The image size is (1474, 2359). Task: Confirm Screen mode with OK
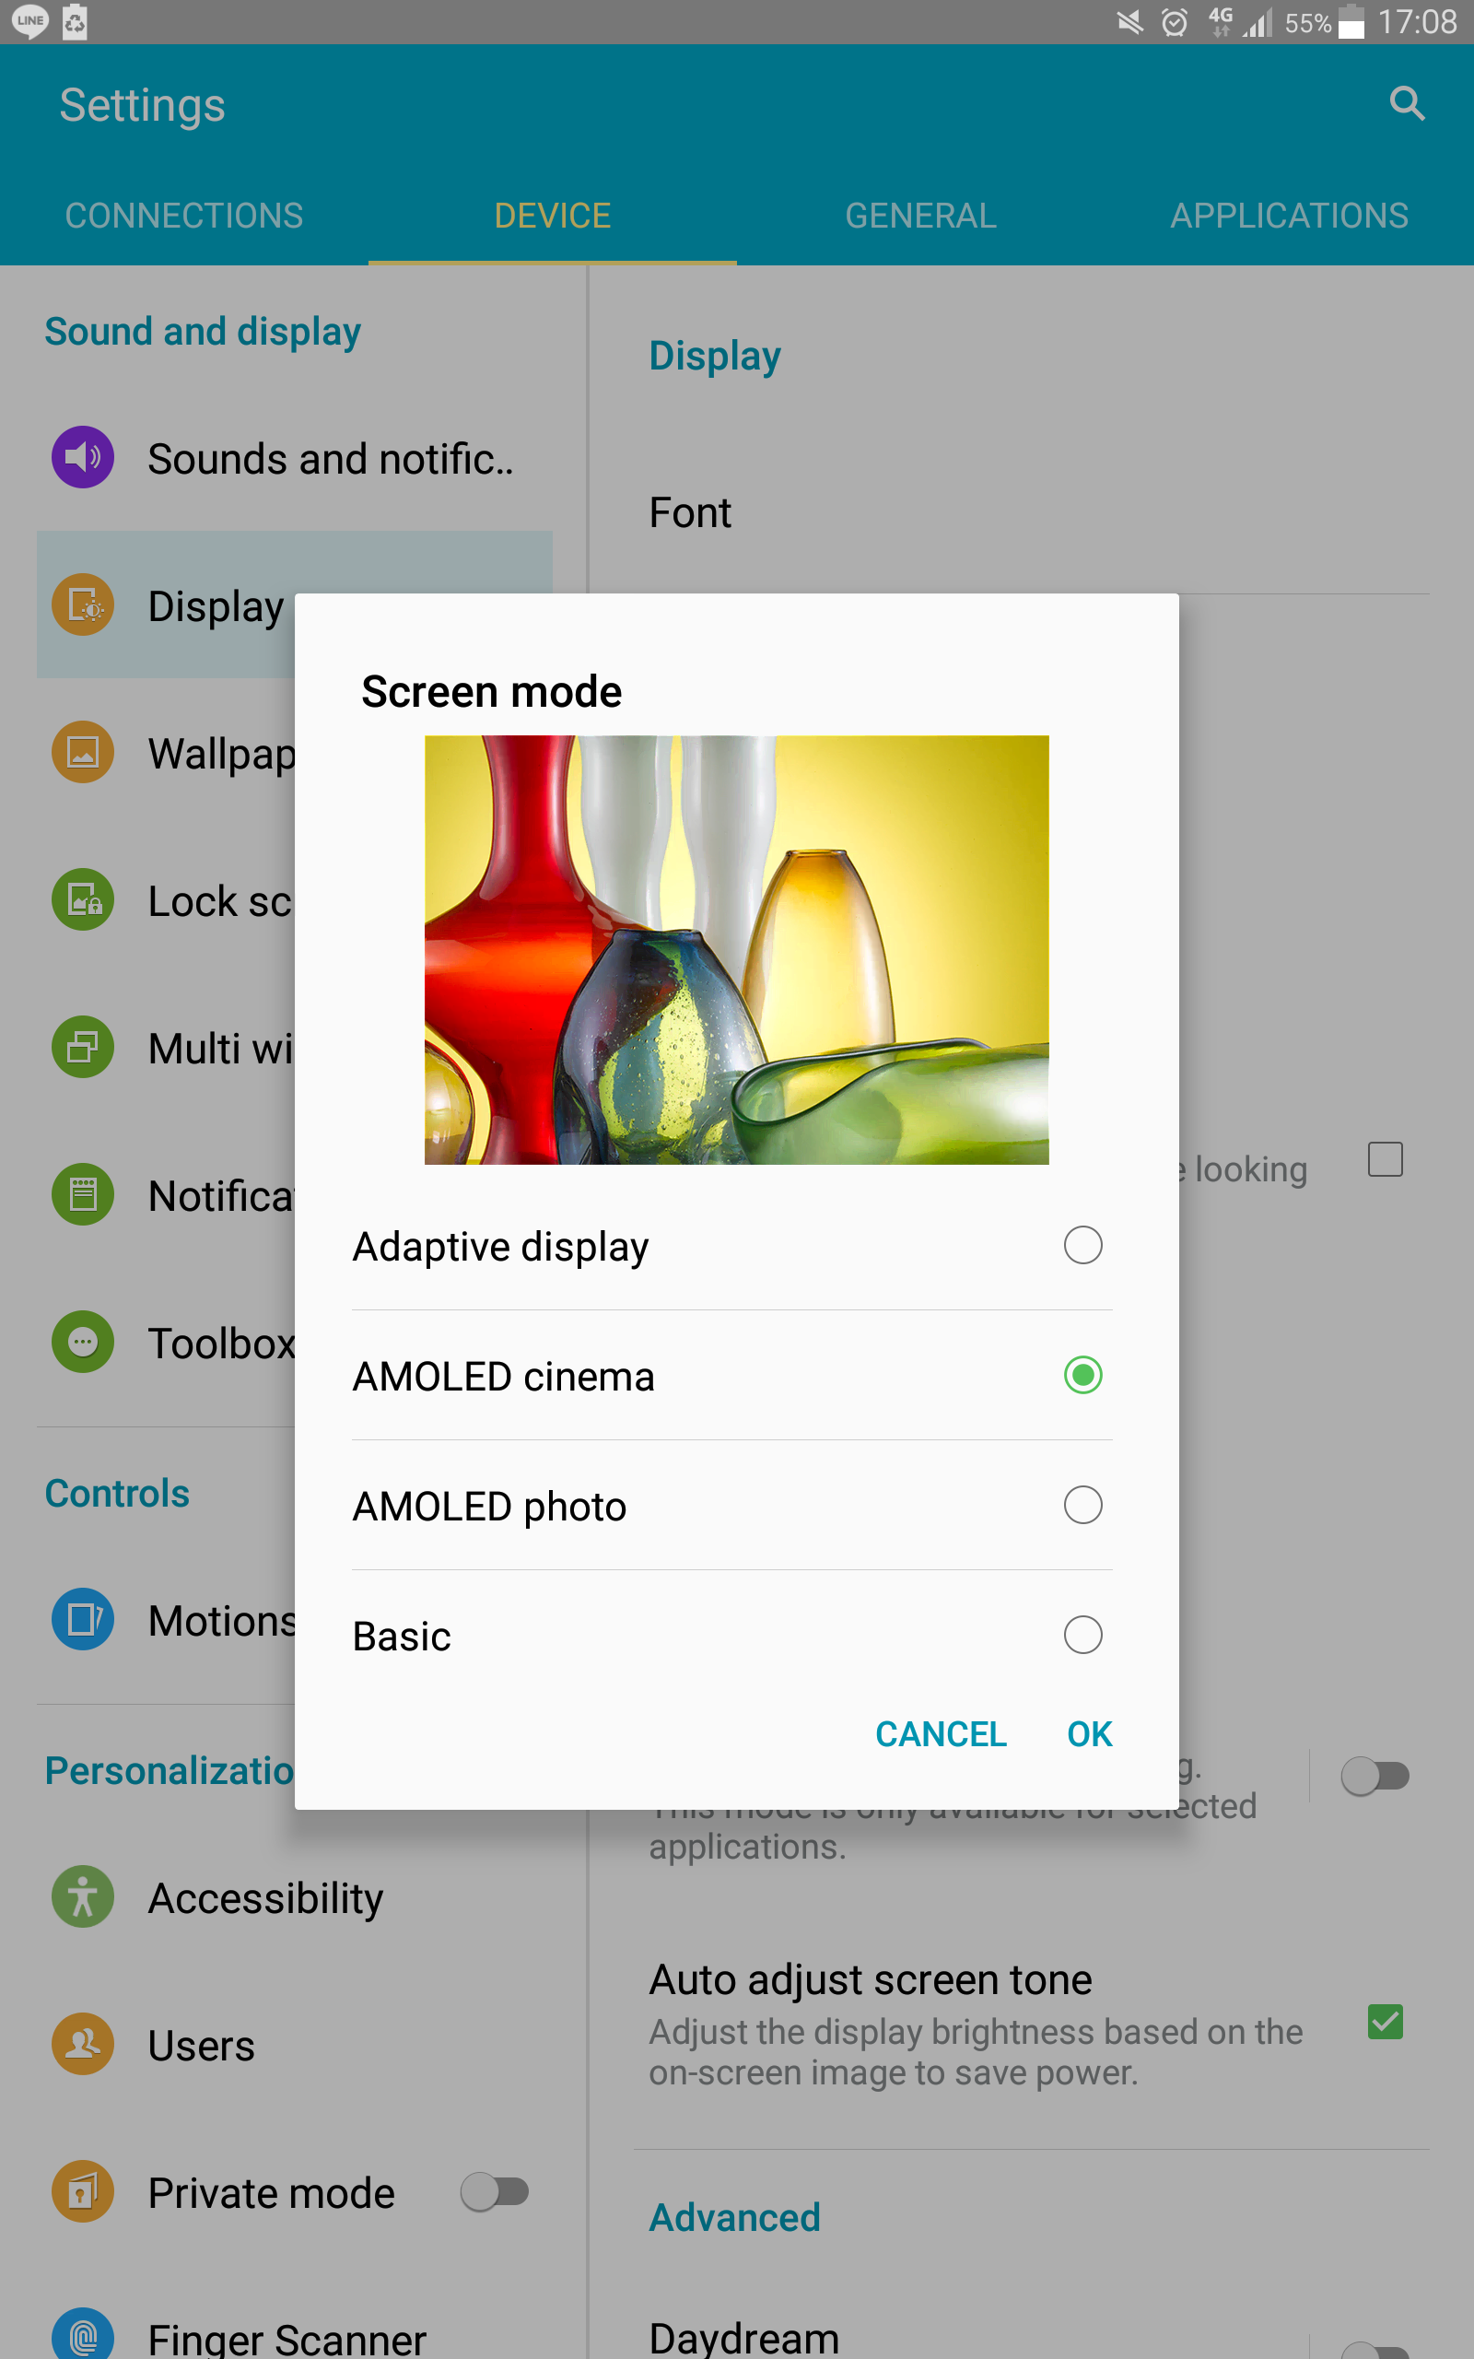[1089, 1734]
